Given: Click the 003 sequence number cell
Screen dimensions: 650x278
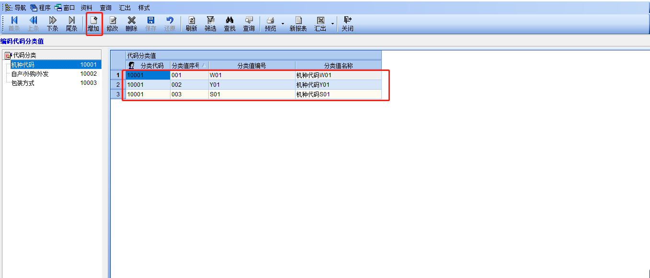Looking at the screenshot, I should 189,94.
